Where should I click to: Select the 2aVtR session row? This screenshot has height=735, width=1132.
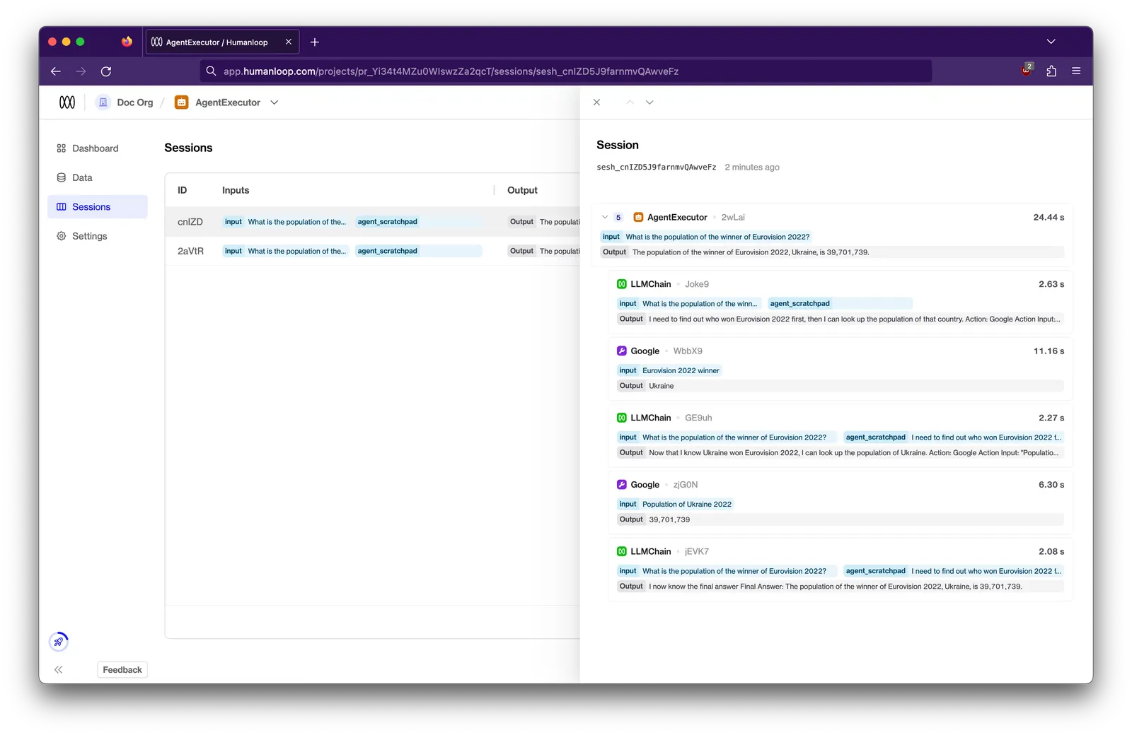click(373, 251)
